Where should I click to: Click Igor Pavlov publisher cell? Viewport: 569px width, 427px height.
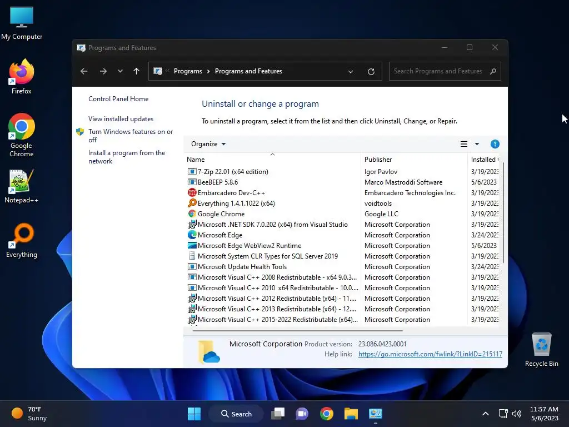tap(381, 172)
